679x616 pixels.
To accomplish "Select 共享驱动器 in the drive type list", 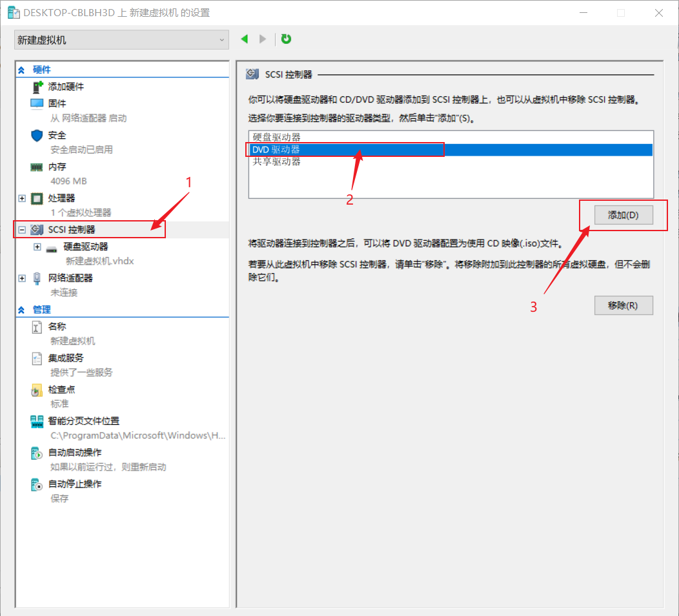I will pos(276,161).
